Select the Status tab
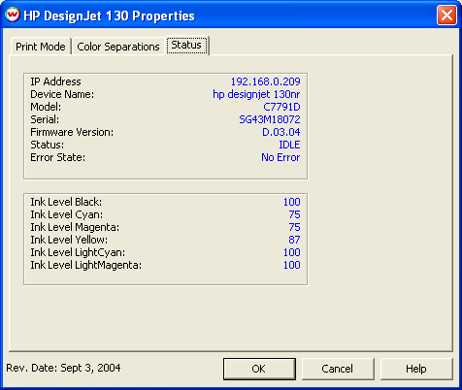Viewport: 462px width, 390px height. (x=186, y=45)
